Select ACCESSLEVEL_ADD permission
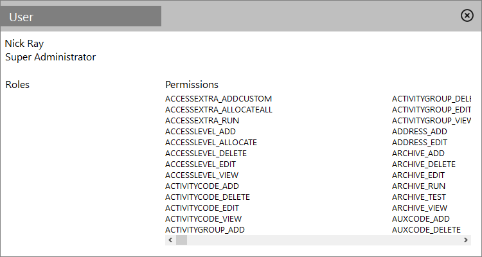 (201, 132)
